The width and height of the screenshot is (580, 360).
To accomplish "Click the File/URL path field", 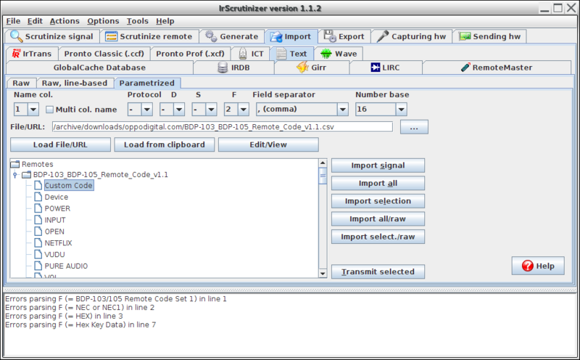I will click(x=223, y=127).
